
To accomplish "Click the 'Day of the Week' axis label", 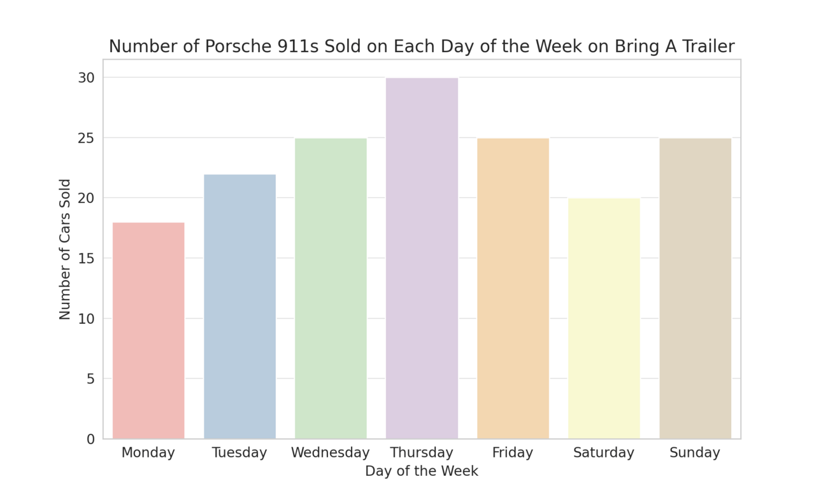I will tap(422, 471).
